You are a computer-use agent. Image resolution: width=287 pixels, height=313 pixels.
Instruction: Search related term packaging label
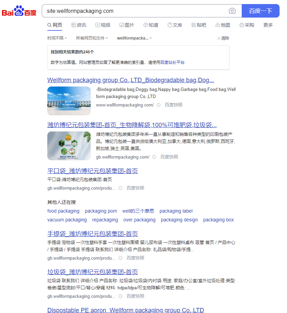[176, 211]
